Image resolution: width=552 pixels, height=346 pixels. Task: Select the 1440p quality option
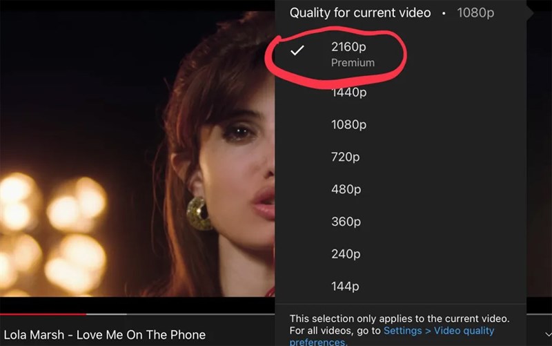coord(348,93)
